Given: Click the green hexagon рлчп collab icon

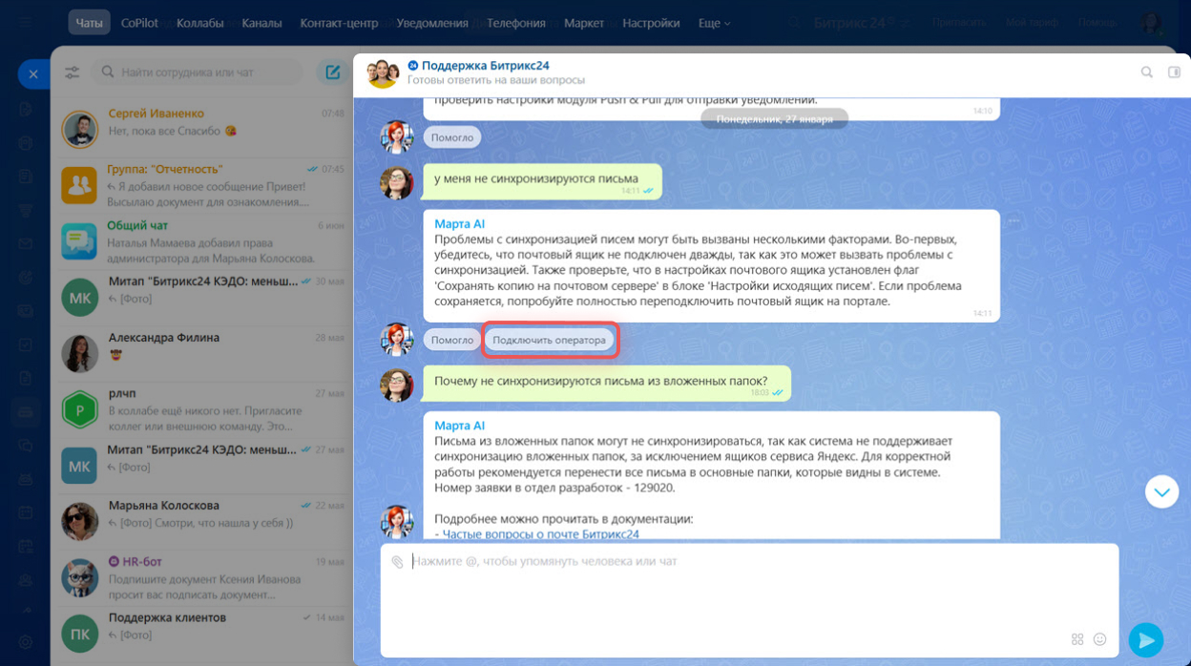Looking at the screenshot, I should 80,410.
